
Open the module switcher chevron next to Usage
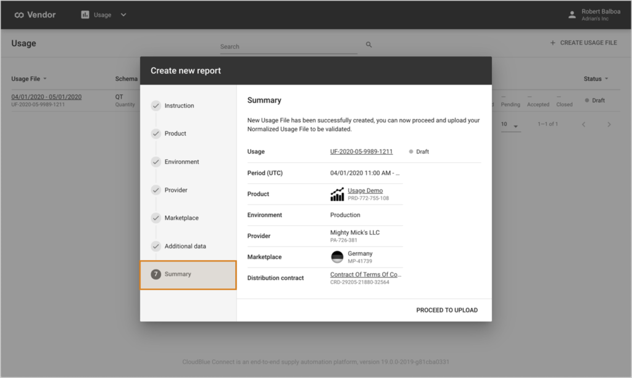tap(123, 15)
